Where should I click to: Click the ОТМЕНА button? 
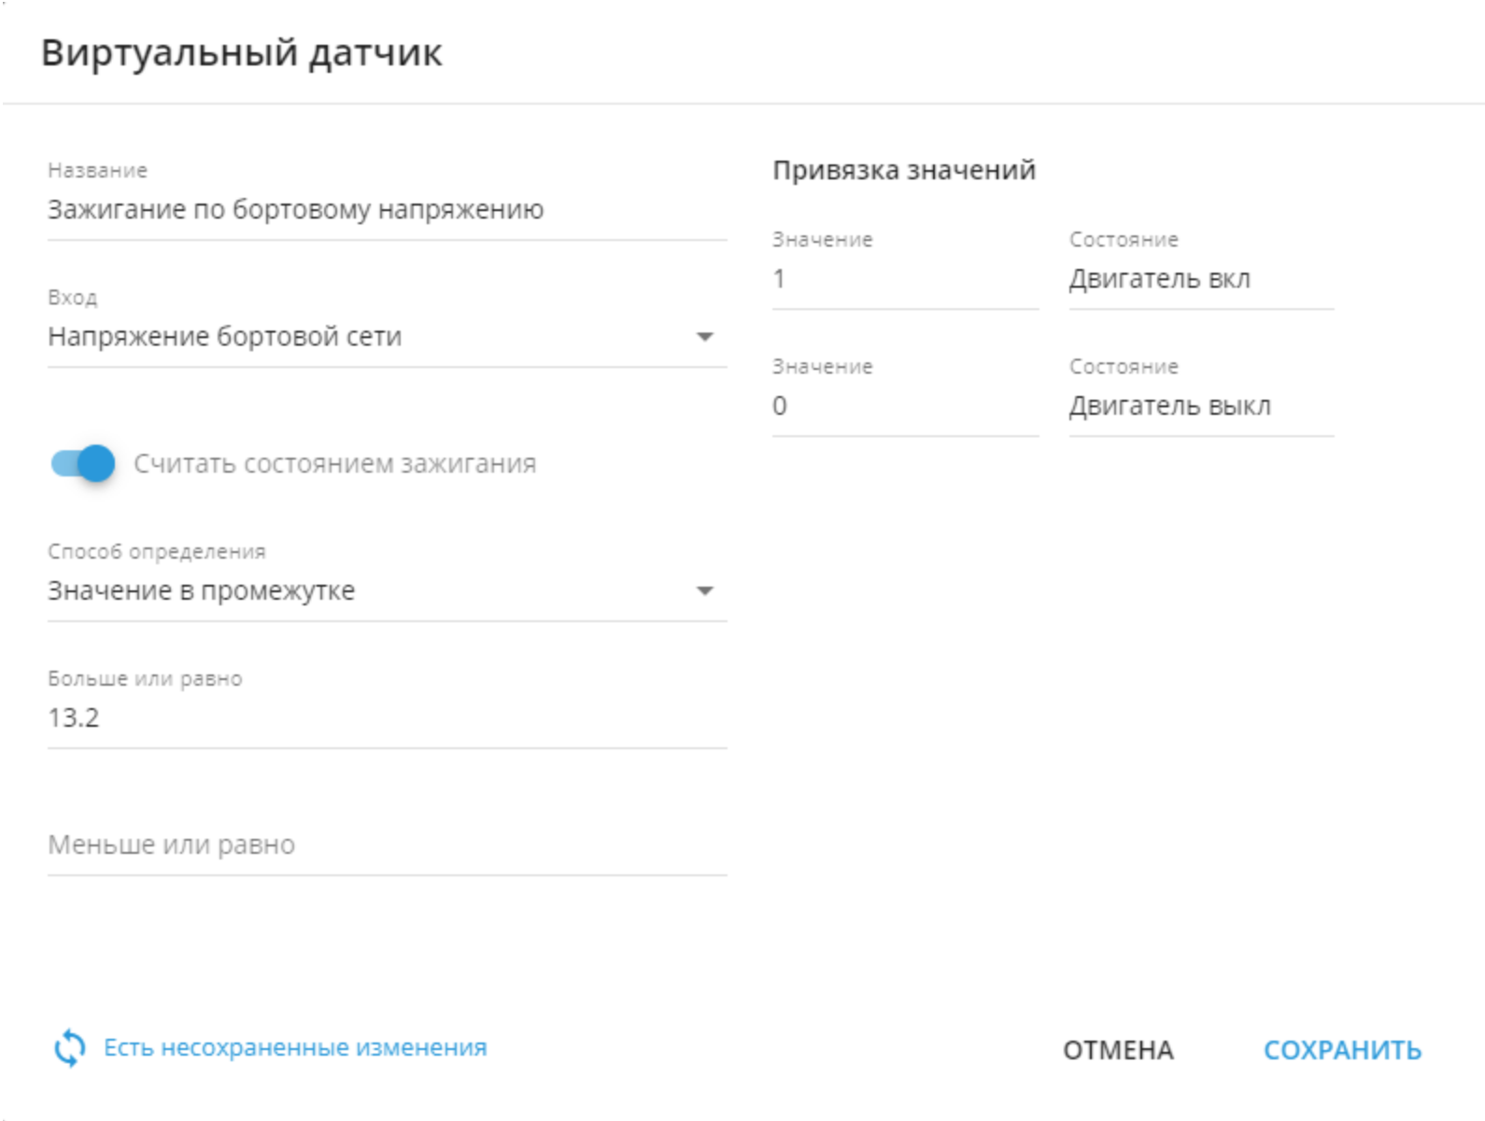pyautogui.click(x=1118, y=1050)
